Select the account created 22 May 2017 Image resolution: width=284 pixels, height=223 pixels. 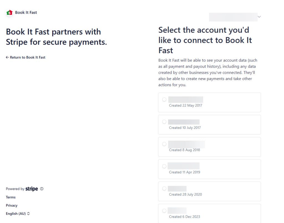[164, 100]
